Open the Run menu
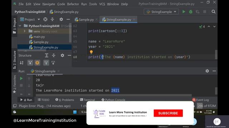 click(84, 4)
